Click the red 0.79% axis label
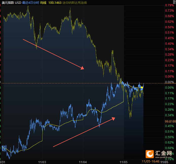The width and height of the screenshot is (176, 164). coord(169,5)
